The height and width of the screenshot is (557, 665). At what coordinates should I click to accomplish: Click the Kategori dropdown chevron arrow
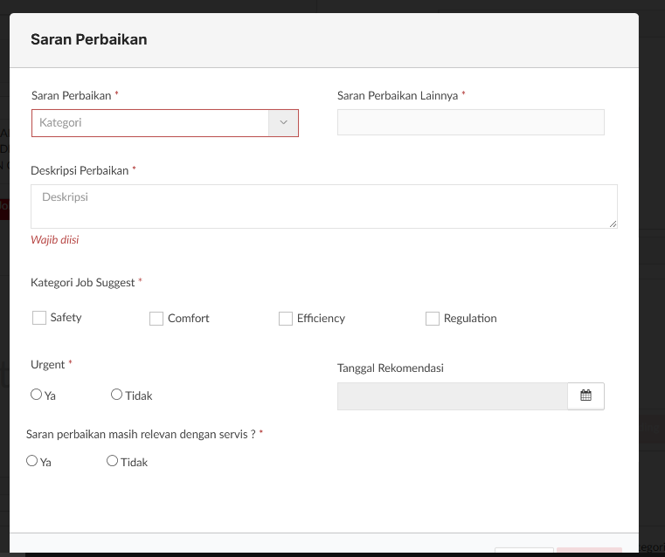[283, 123]
